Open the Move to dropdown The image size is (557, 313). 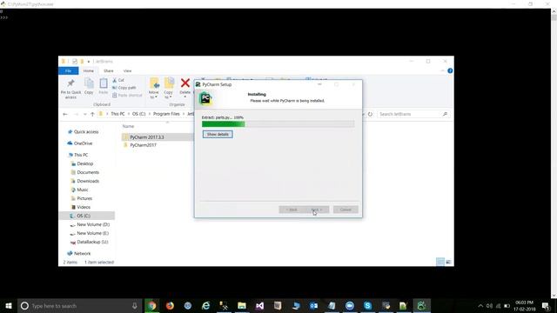pyautogui.click(x=154, y=89)
